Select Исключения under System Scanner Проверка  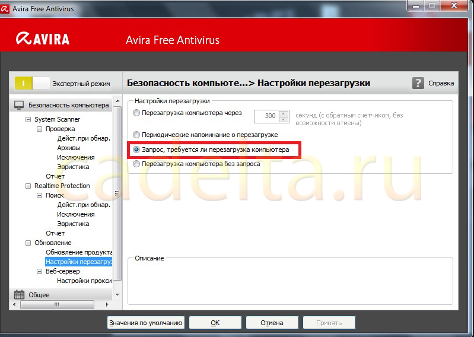pos(75,157)
